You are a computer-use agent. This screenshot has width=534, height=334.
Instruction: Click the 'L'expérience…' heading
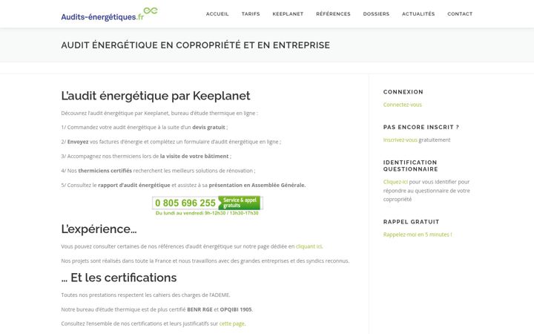[x=99, y=229]
